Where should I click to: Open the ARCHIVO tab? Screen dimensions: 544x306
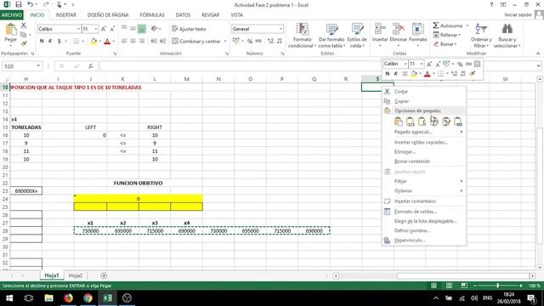coord(11,15)
